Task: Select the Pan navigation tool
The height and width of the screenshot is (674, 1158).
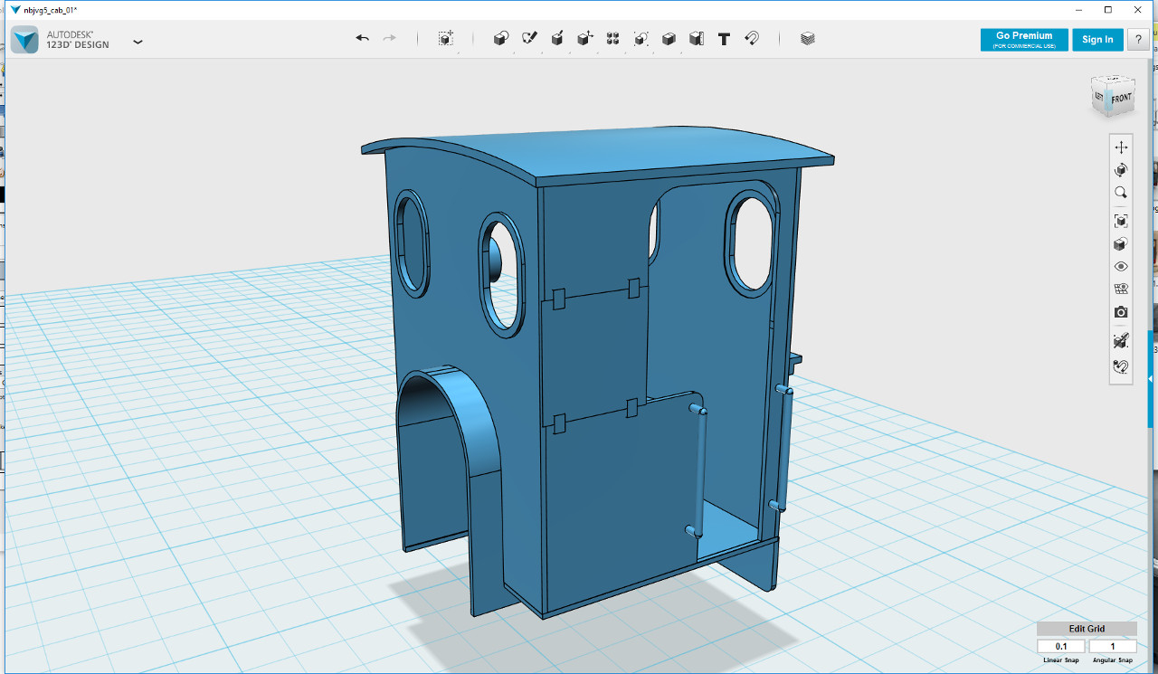Action: 1121,147
